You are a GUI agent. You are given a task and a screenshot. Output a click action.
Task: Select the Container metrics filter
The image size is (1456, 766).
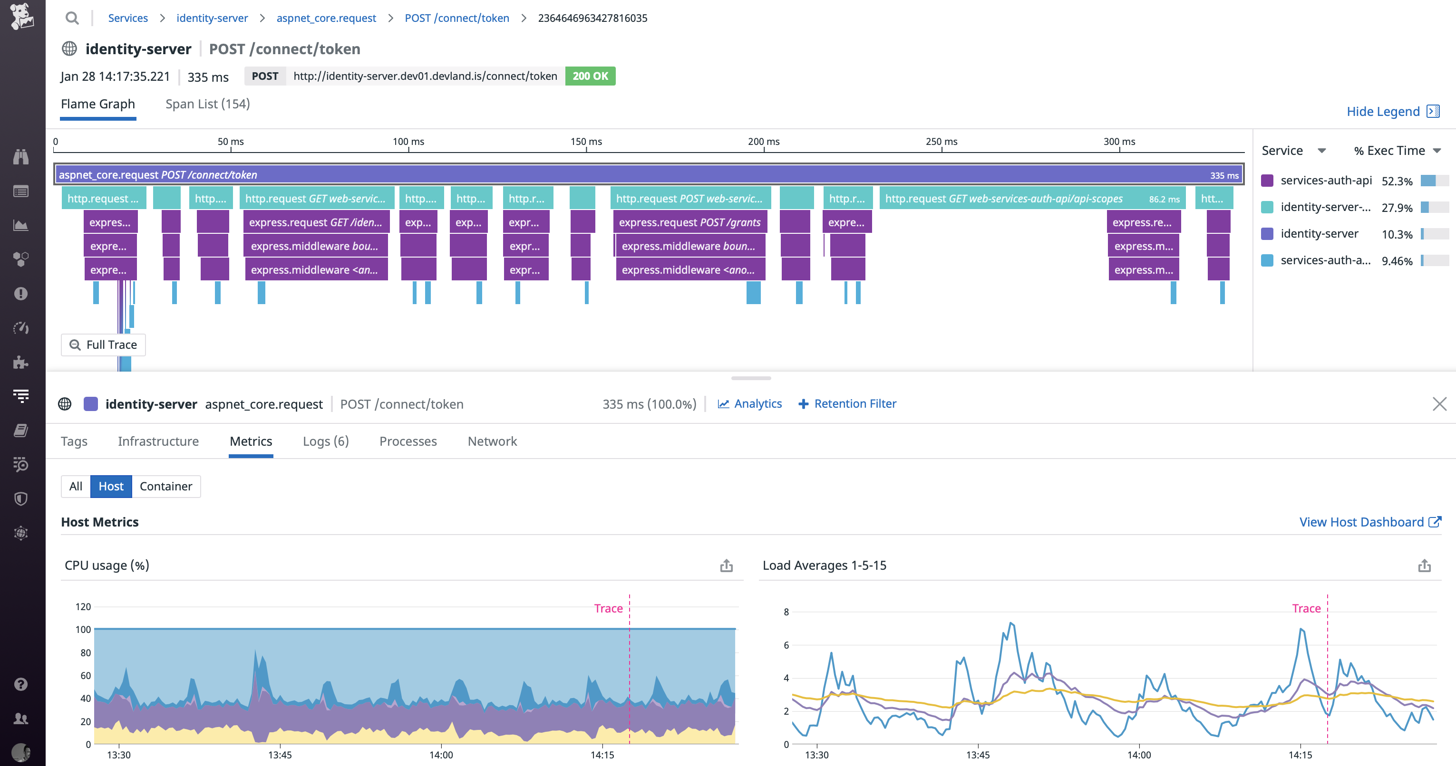point(165,487)
